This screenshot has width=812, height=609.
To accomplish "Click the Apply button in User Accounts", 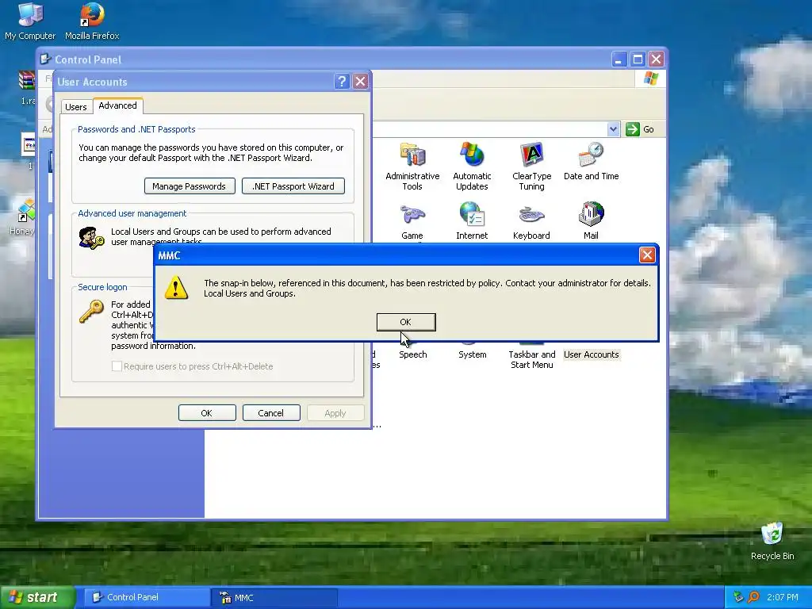I will [335, 413].
